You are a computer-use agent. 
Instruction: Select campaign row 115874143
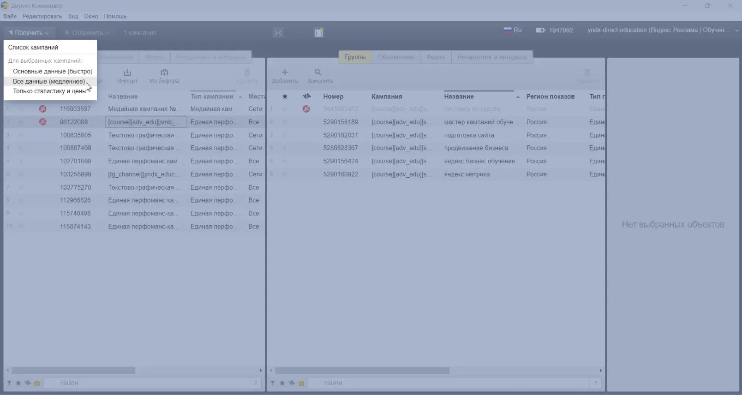tap(134, 227)
